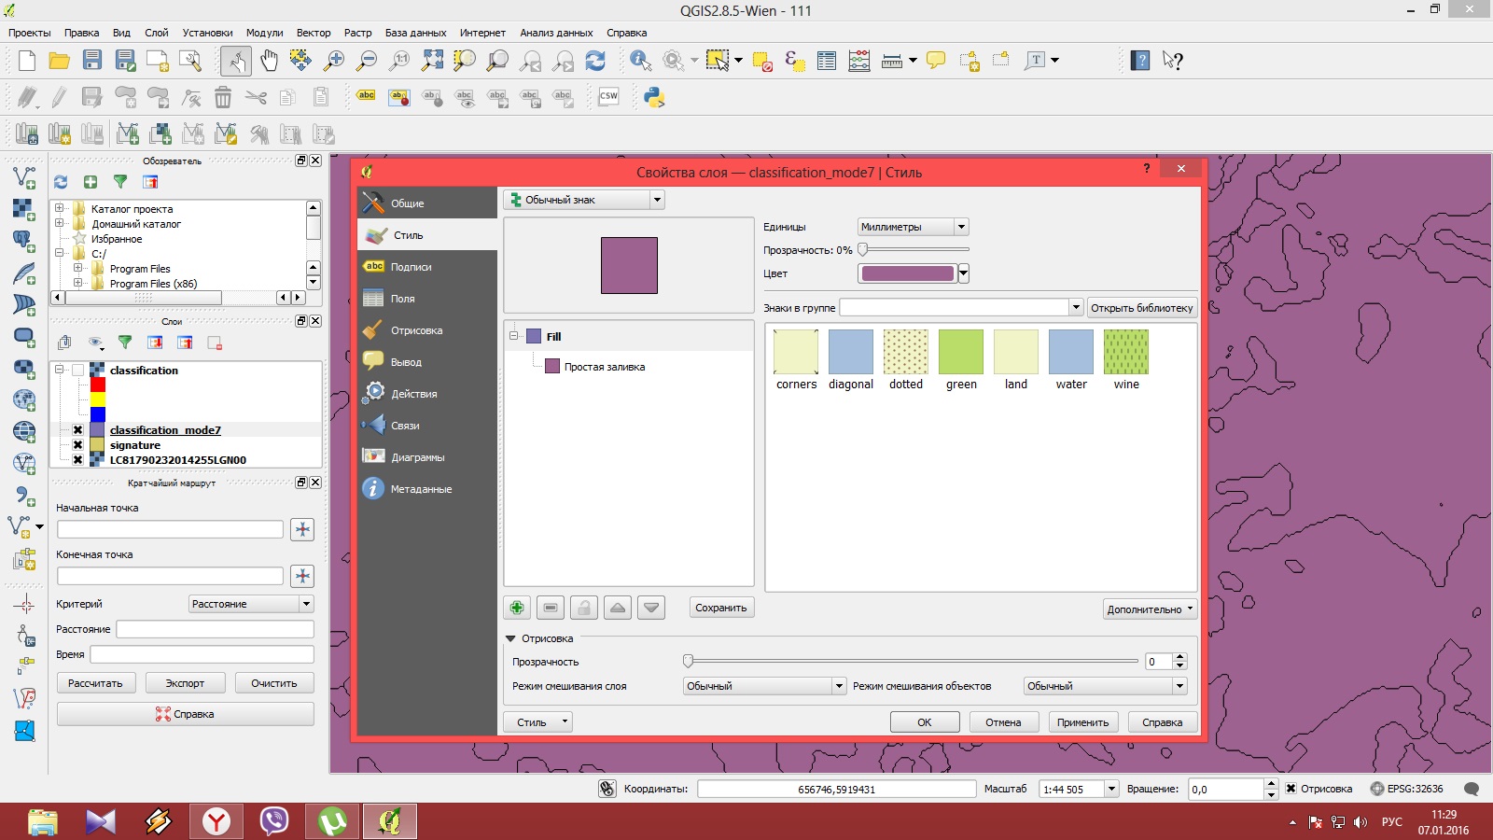The height and width of the screenshot is (840, 1493).
Task: Move symbol layer down with triangle button
Action: tap(651, 608)
